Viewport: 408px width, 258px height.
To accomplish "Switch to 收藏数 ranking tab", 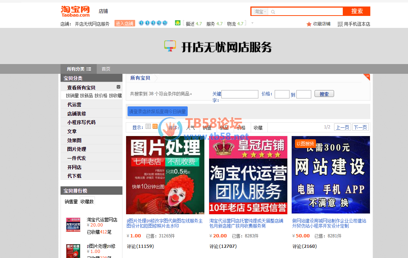I will pos(87,202).
